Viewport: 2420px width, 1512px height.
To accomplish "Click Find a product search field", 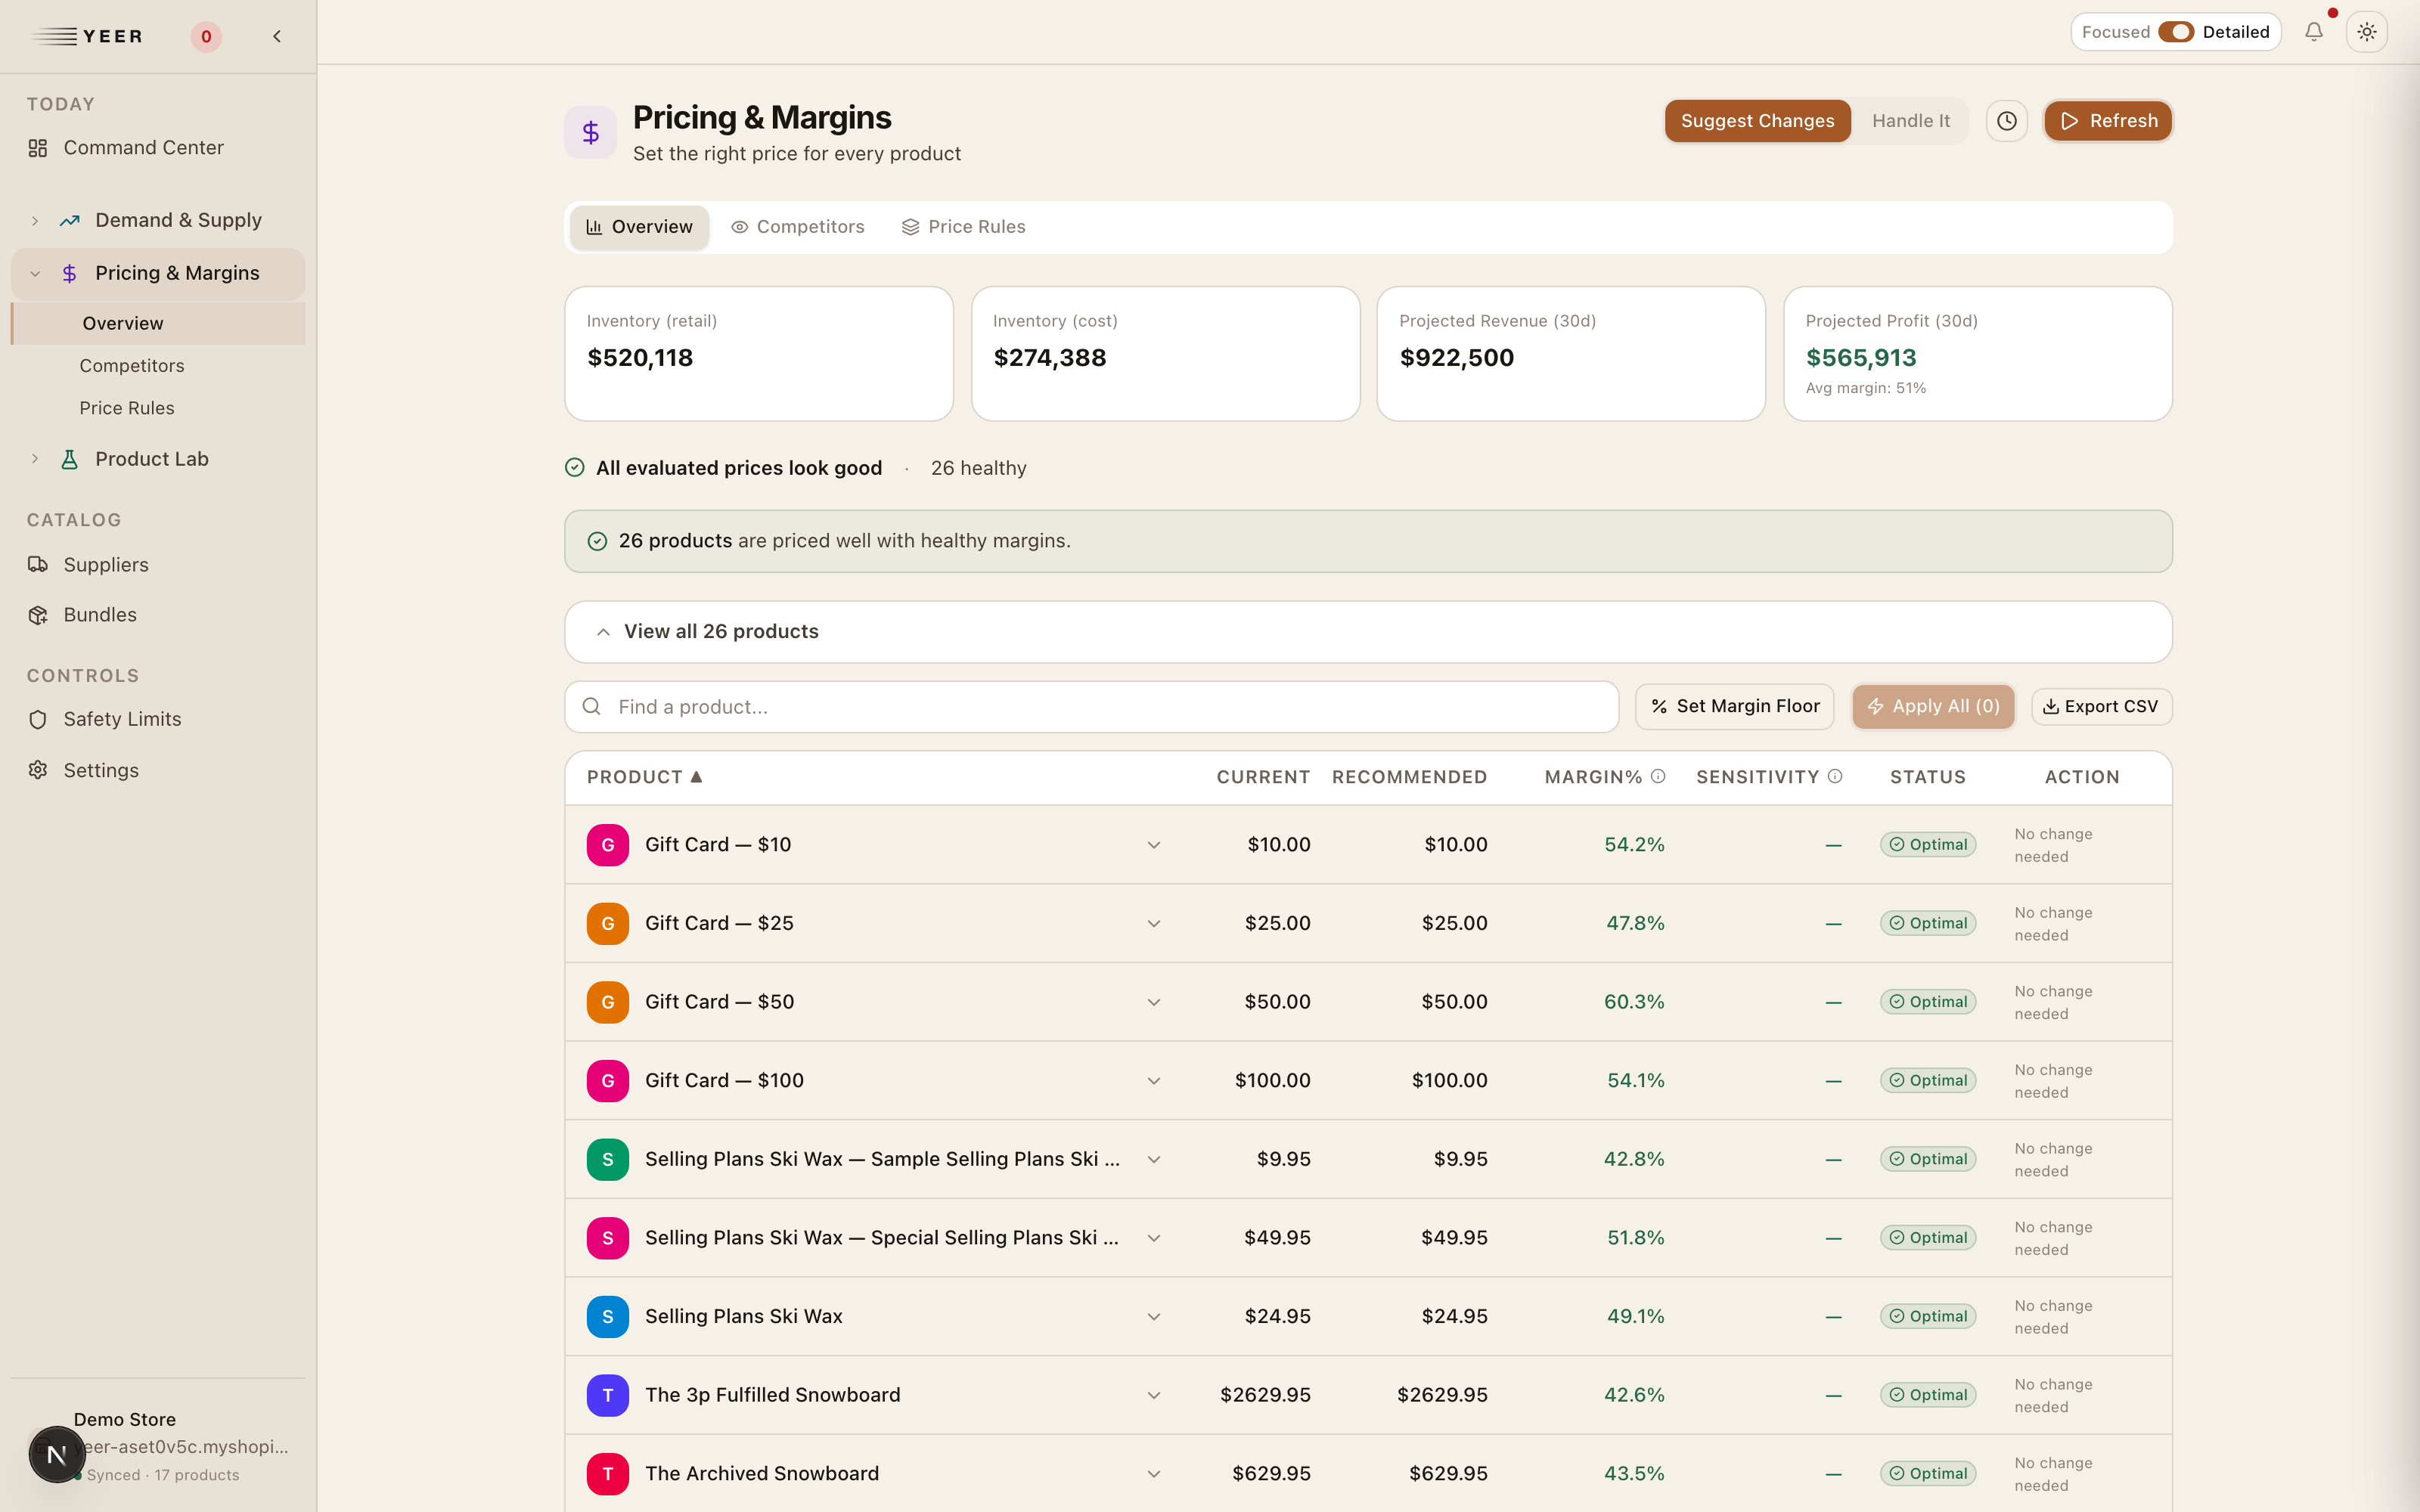I will (1092, 706).
